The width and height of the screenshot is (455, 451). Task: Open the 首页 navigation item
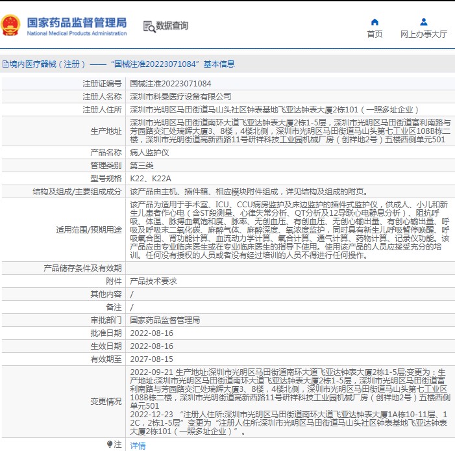click(x=375, y=34)
